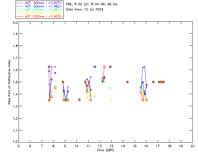
Task: Click the y-axis tick label 1.7
Action: point(15,58)
